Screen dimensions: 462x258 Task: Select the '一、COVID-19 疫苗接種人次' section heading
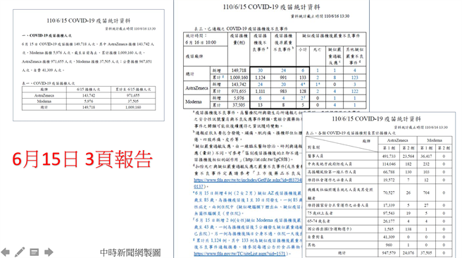(47, 35)
